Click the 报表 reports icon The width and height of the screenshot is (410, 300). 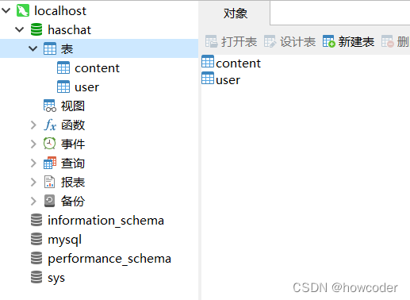pos(49,182)
